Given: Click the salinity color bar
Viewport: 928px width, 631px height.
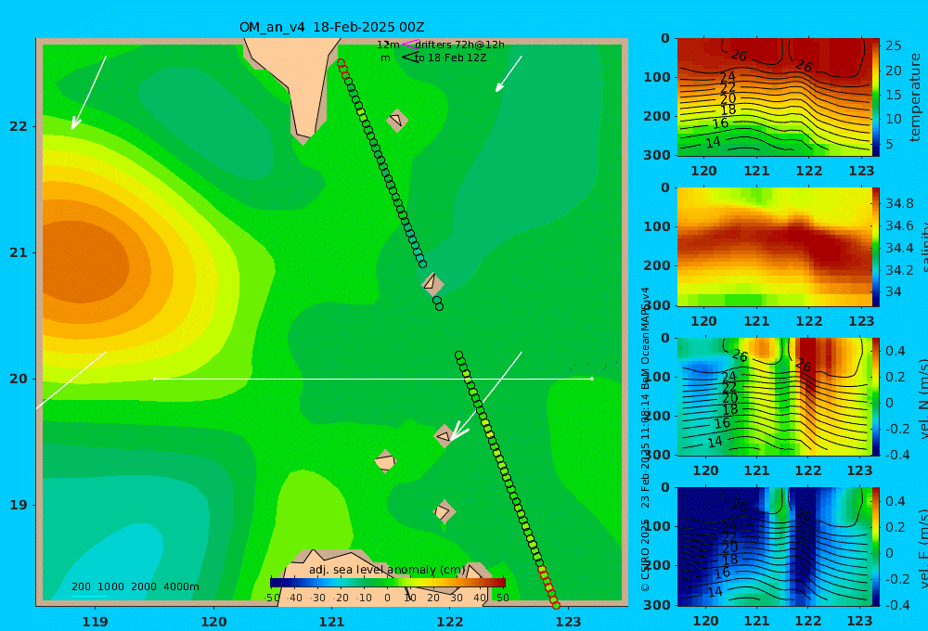Looking at the screenshot, I should coord(876,247).
